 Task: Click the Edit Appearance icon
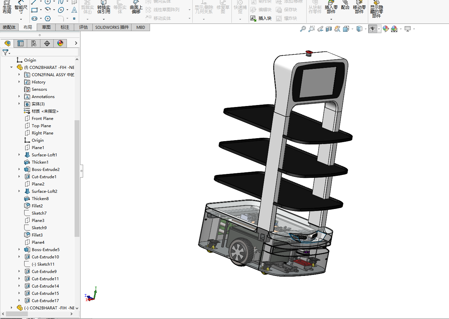click(386, 29)
